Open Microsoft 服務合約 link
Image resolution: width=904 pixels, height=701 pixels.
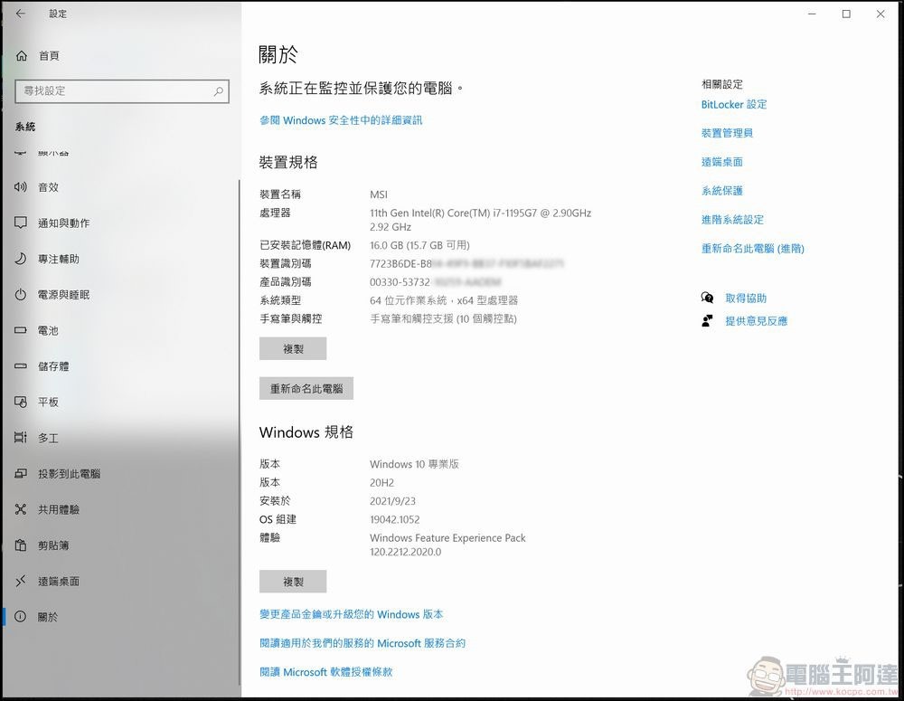(363, 643)
